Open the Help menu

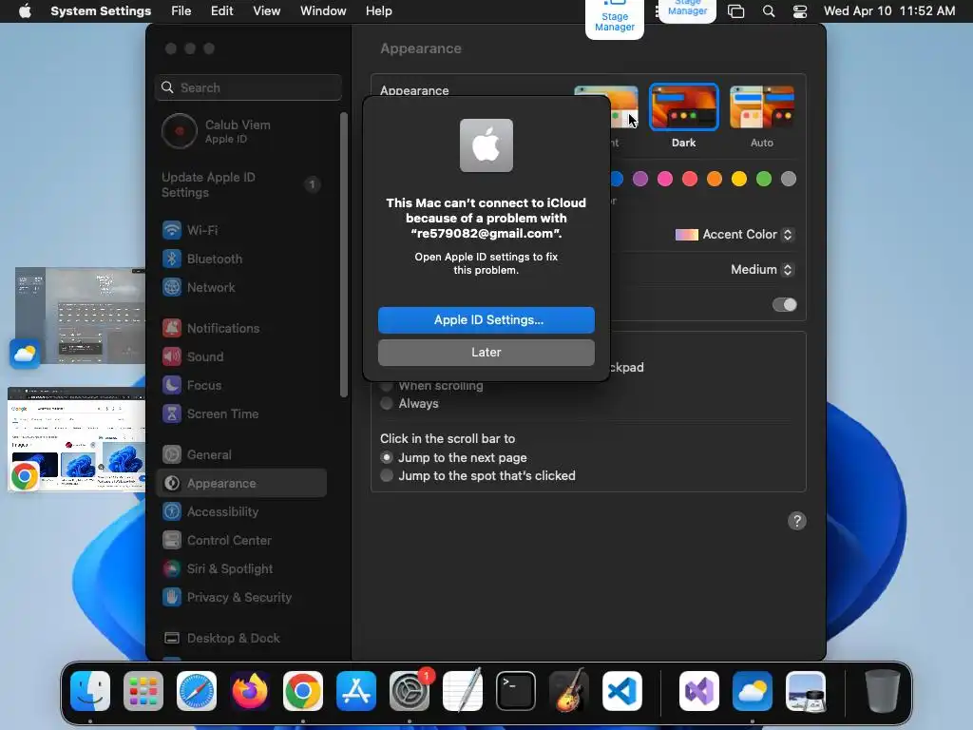tap(378, 11)
